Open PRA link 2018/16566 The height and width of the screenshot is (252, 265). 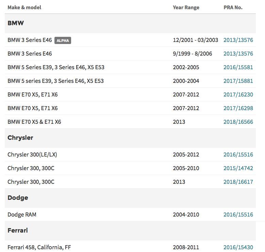(x=238, y=122)
